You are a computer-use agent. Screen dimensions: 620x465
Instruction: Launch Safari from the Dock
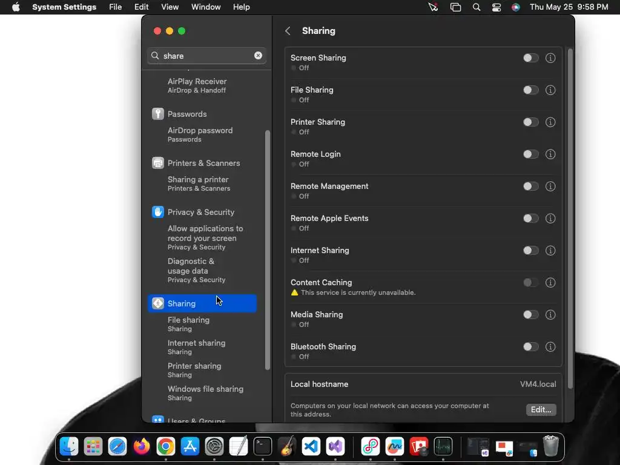(117, 446)
